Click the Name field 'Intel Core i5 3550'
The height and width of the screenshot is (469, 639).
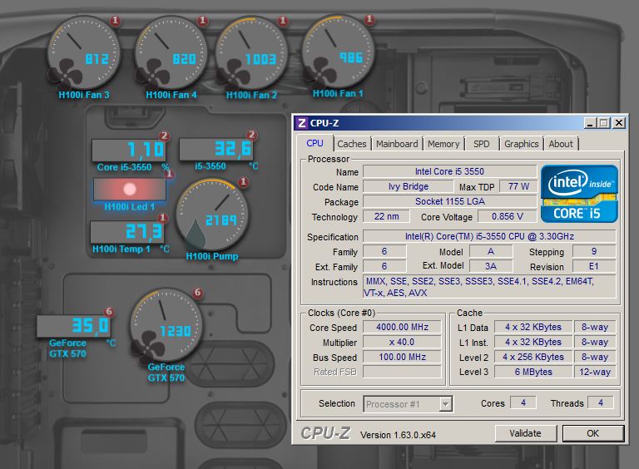click(x=449, y=171)
